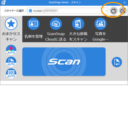
Task: Click the ScanSnap logo in title bar
Action: 3,3
